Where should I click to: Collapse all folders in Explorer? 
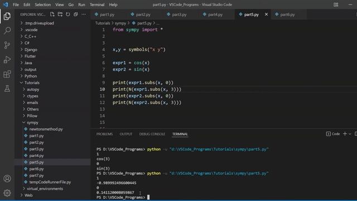(76, 15)
